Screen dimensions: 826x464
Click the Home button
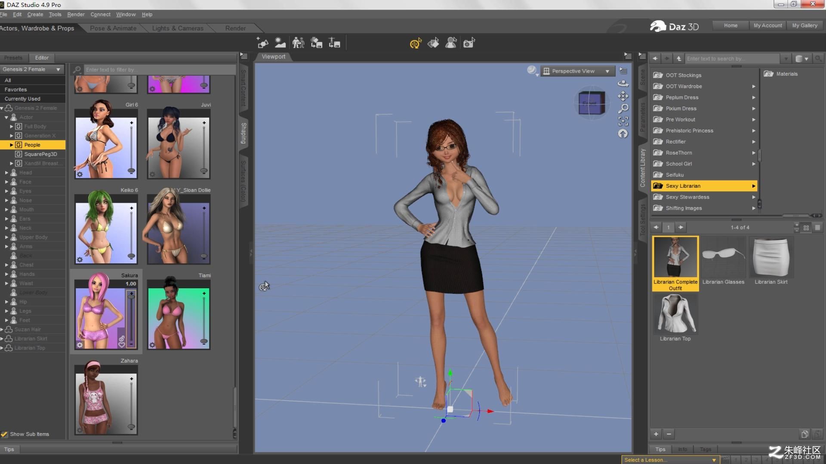[730, 25]
